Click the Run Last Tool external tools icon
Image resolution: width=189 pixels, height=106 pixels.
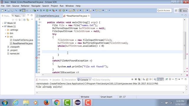coord(53,11)
